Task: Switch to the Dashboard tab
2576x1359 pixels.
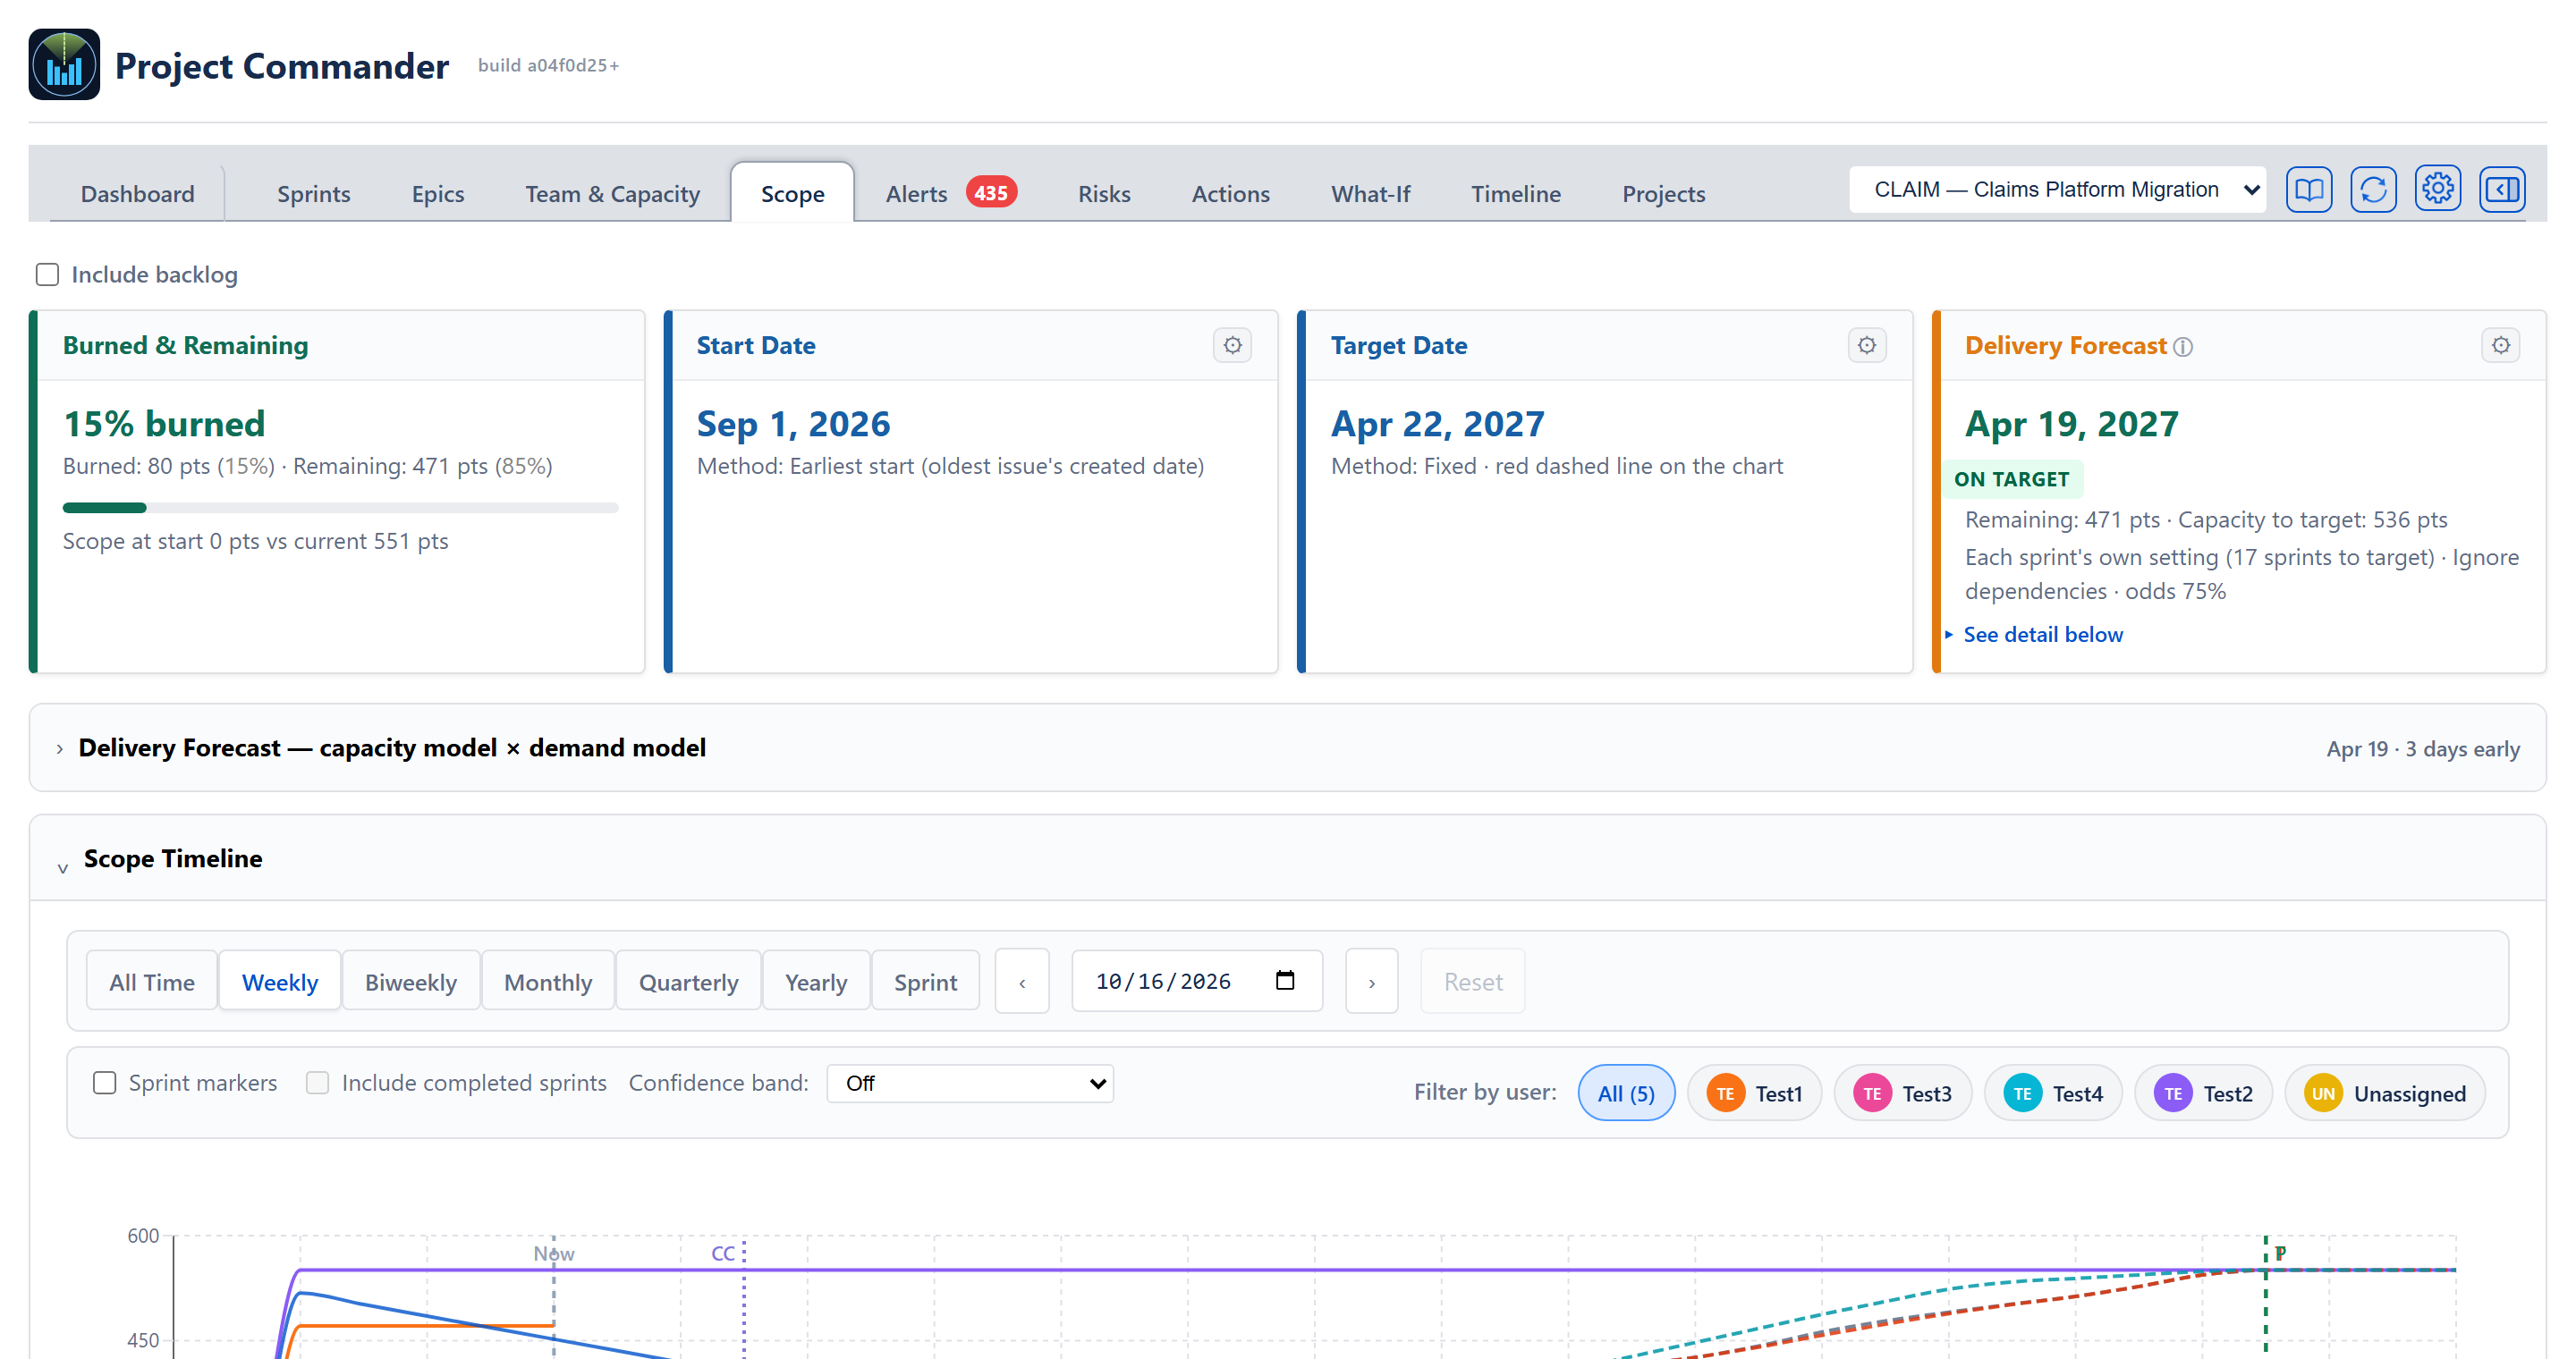Action: pyautogui.click(x=137, y=194)
